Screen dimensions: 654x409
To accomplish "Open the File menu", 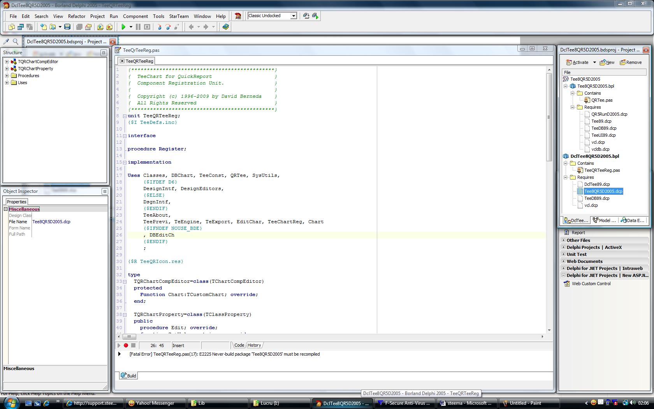I will (x=13, y=16).
